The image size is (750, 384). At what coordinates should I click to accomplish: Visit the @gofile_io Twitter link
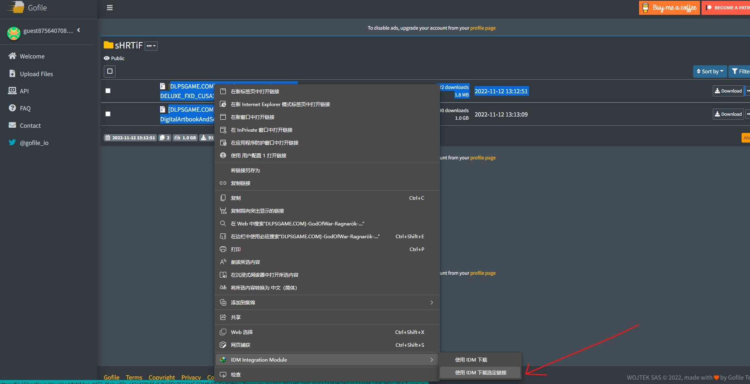34,143
